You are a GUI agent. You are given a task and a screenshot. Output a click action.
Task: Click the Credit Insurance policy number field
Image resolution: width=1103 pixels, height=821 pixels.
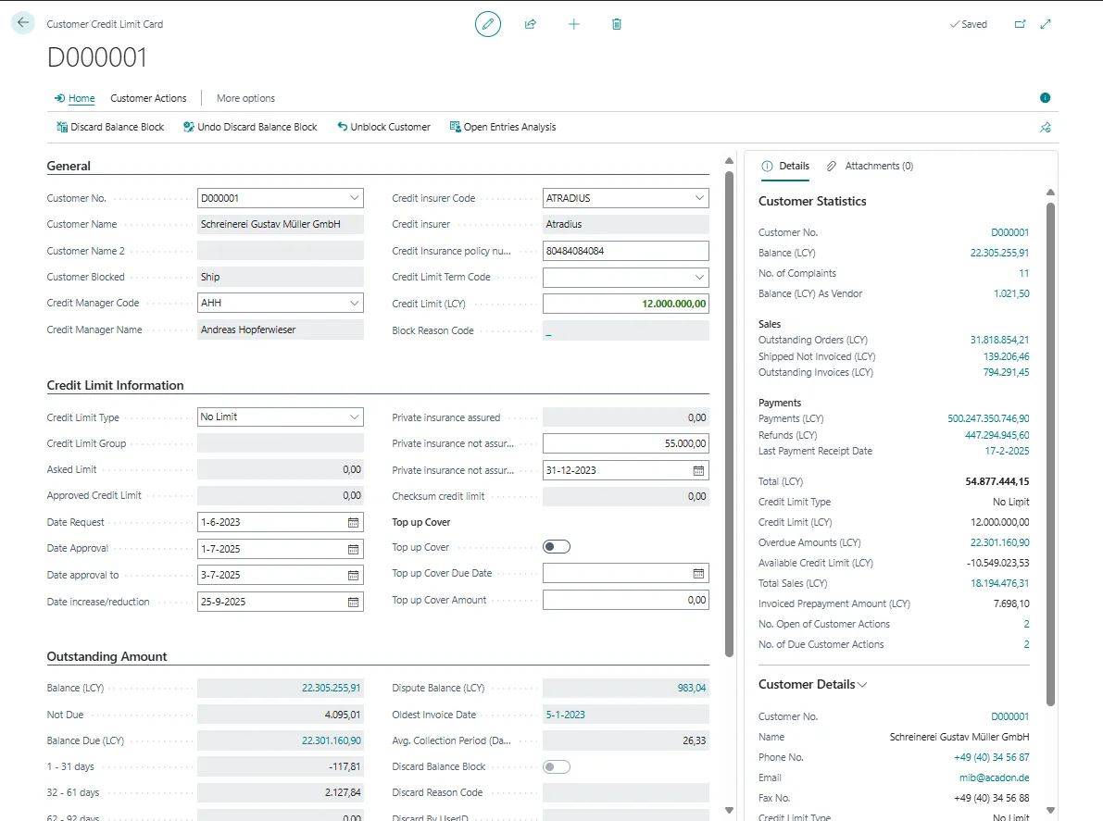coord(625,251)
